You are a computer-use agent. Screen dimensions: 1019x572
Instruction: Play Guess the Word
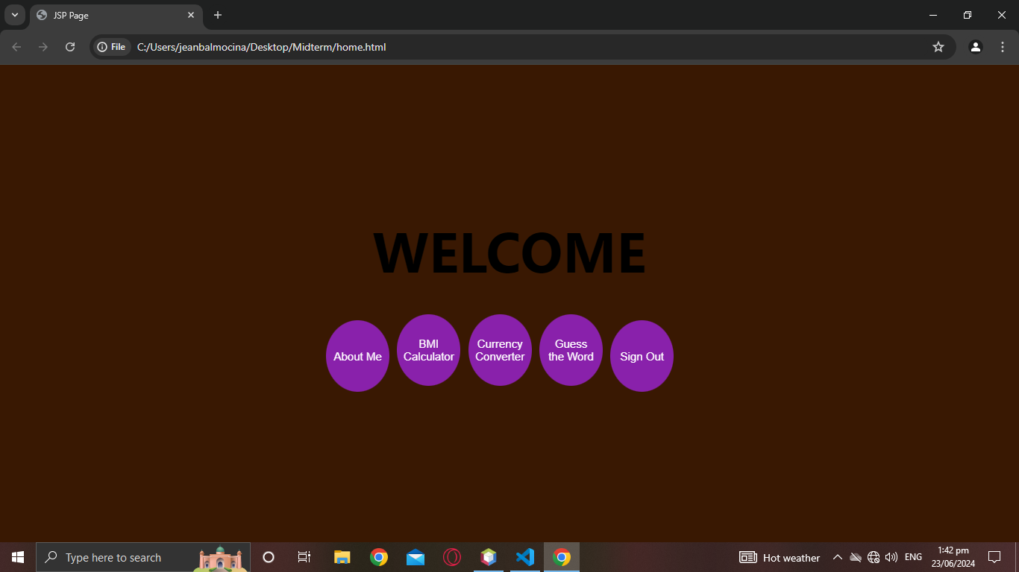coord(571,350)
